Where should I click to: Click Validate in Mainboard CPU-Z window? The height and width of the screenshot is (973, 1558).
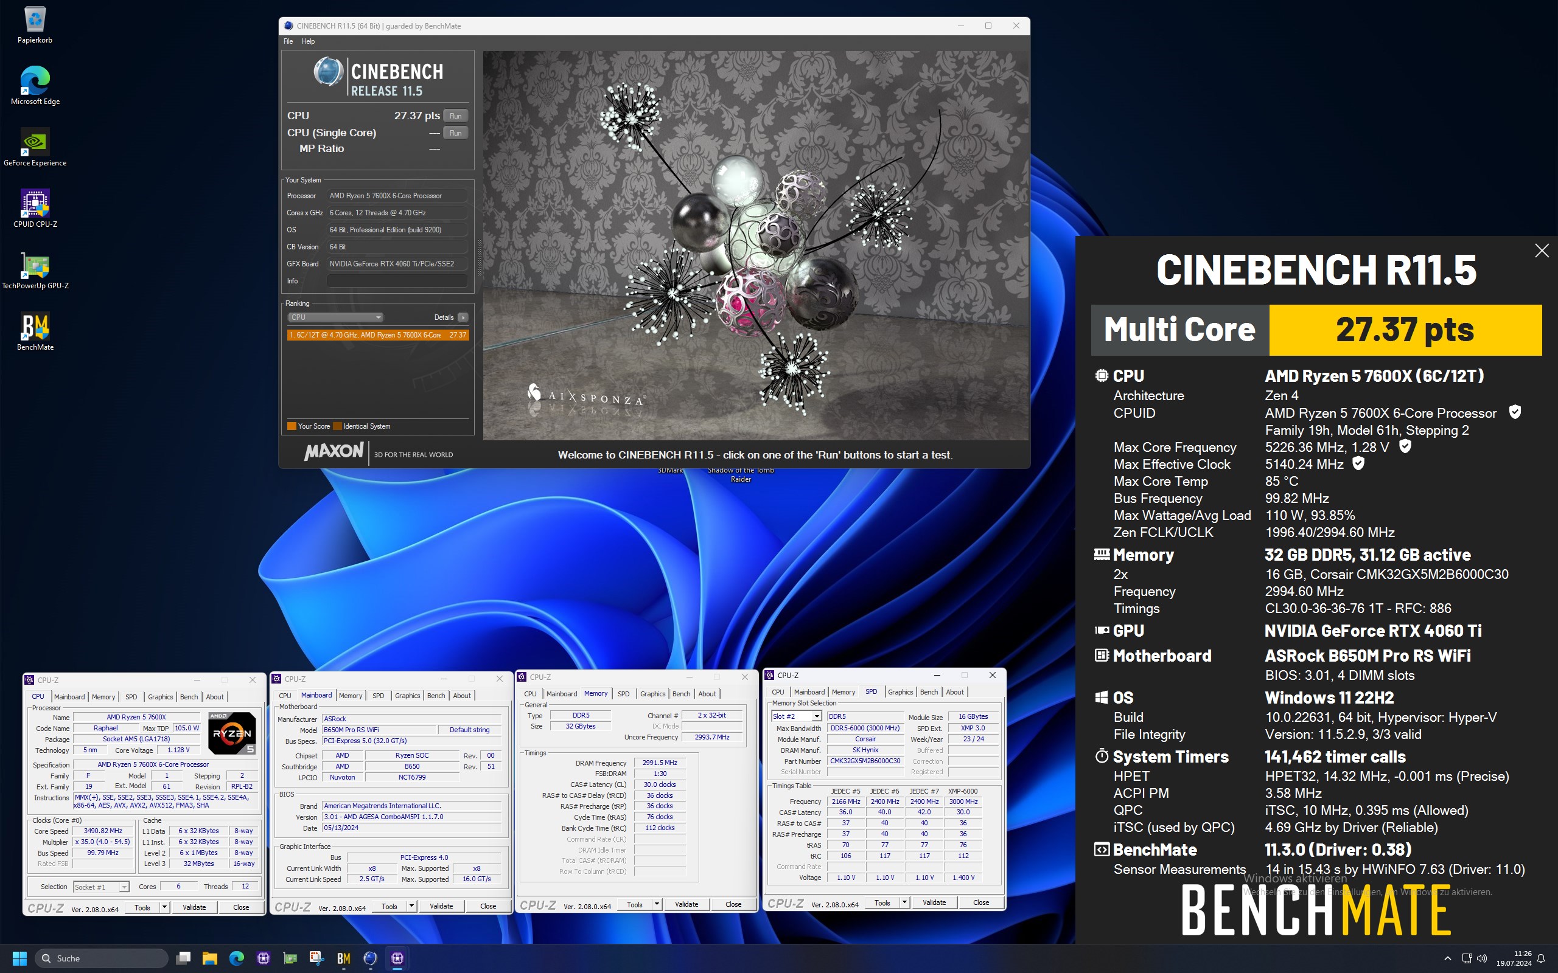442,906
